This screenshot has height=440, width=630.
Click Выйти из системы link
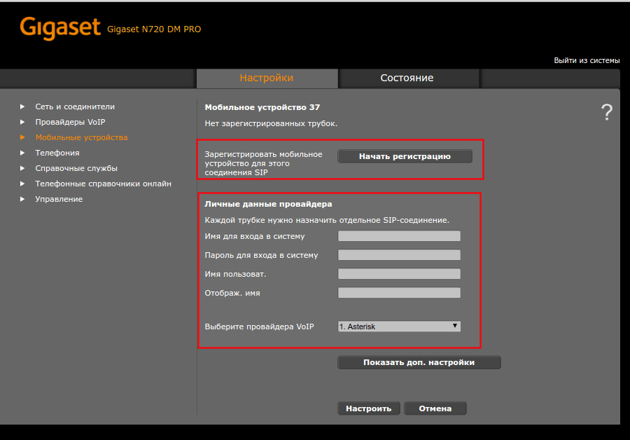pos(587,60)
